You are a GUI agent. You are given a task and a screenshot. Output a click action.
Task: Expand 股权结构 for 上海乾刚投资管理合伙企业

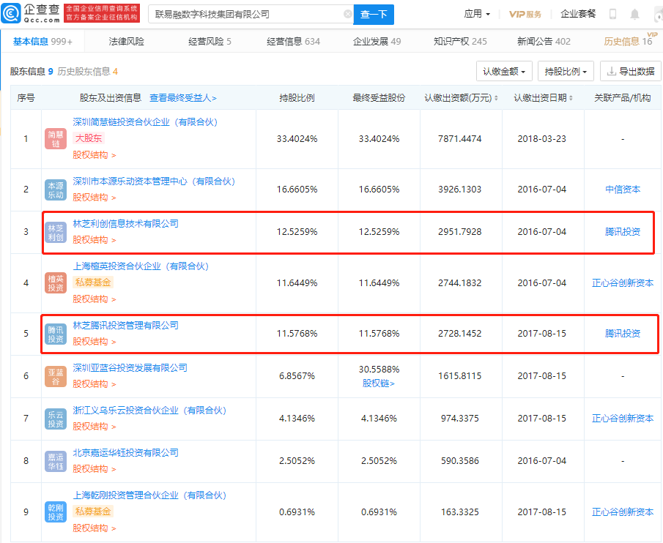pyautogui.click(x=94, y=528)
